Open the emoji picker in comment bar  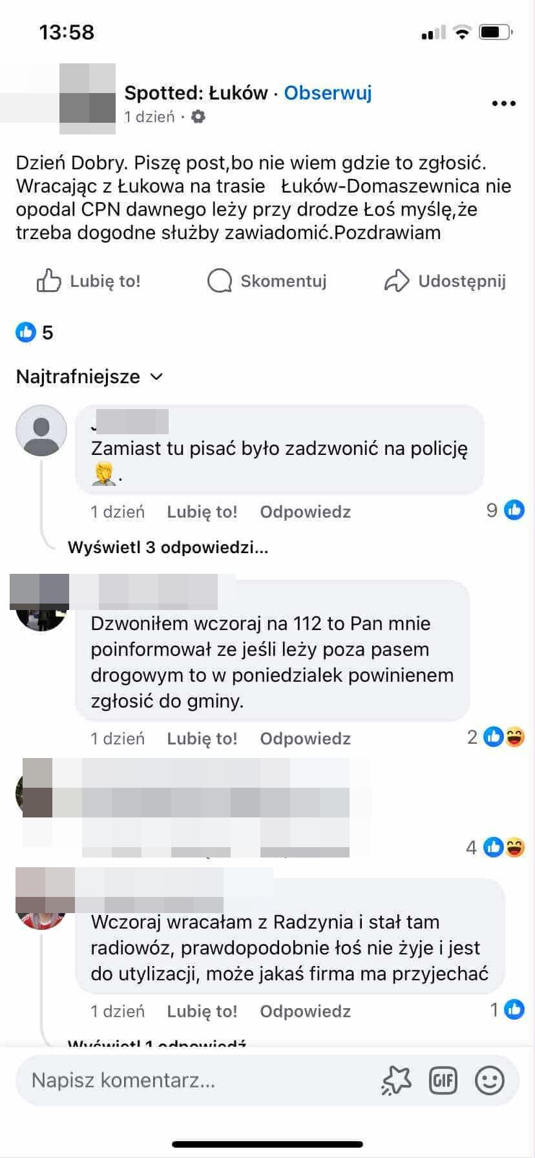[x=490, y=1080]
